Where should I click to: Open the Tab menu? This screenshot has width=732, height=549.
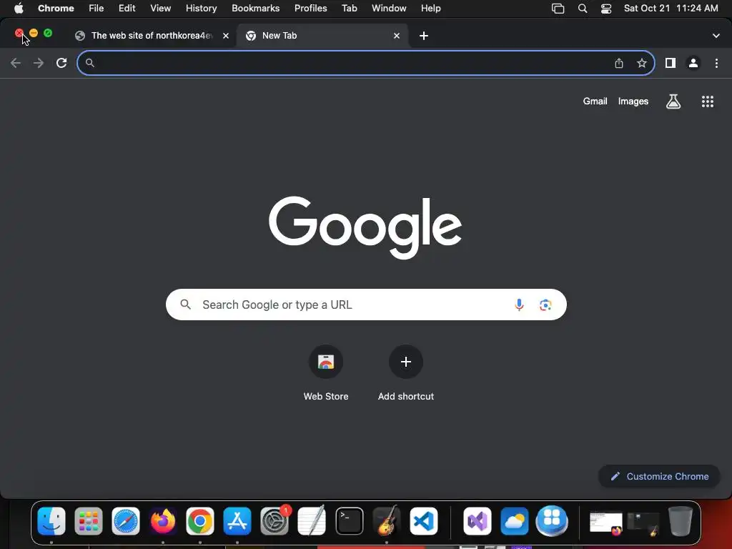click(x=349, y=9)
